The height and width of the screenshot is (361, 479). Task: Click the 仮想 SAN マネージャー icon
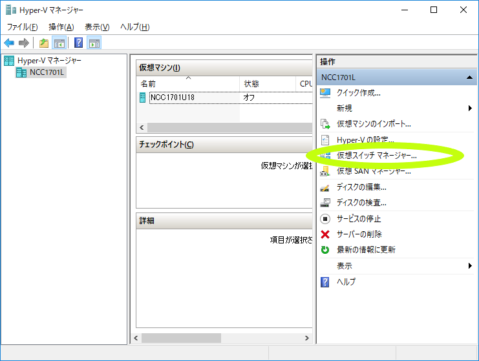[x=325, y=171]
